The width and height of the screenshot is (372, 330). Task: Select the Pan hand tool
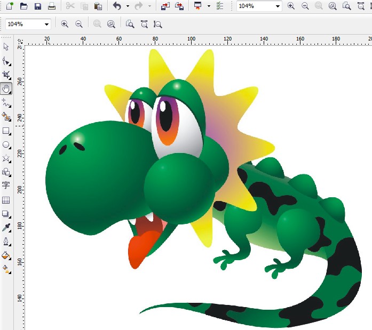pyautogui.click(x=6, y=89)
